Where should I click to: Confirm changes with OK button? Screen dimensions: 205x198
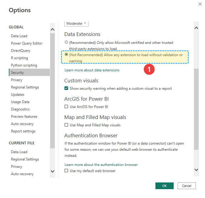[164, 186]
